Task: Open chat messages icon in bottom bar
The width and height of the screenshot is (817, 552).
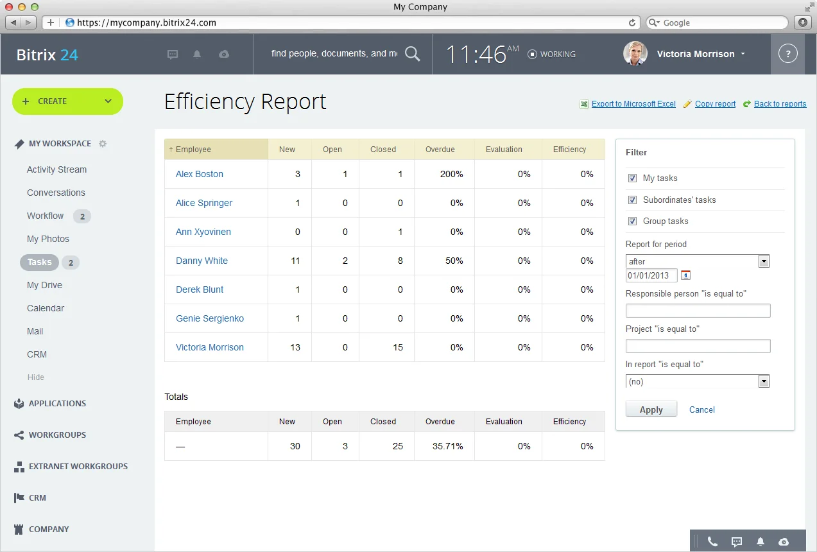Action: [x=737, y=542]
